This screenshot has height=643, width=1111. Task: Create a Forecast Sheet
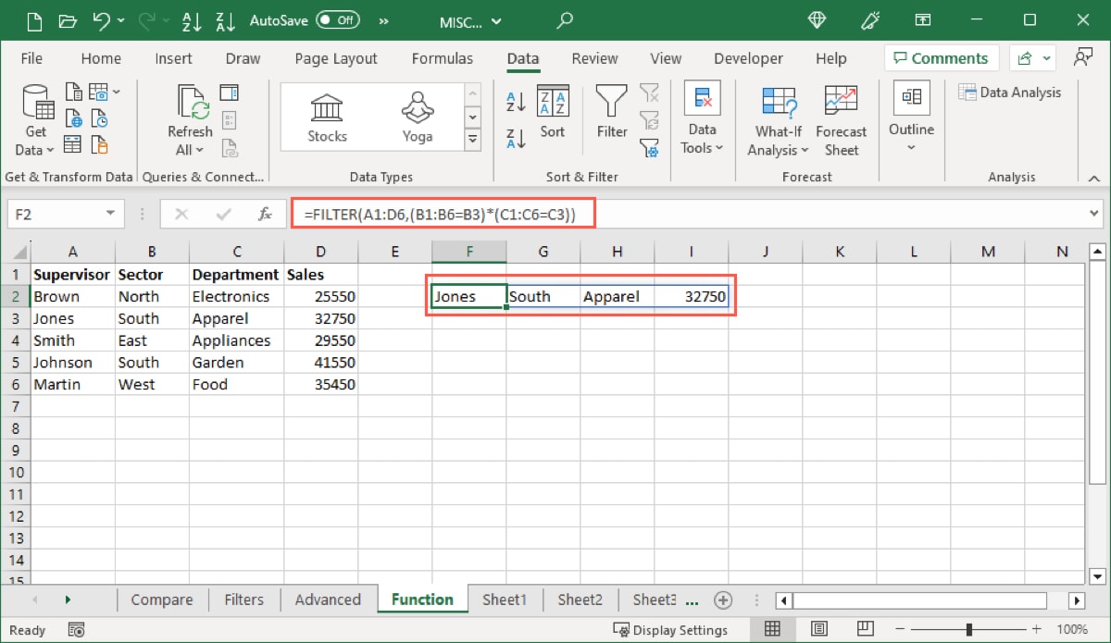841,120
